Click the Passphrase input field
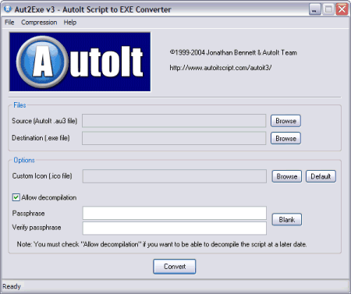 pos(175,213)
